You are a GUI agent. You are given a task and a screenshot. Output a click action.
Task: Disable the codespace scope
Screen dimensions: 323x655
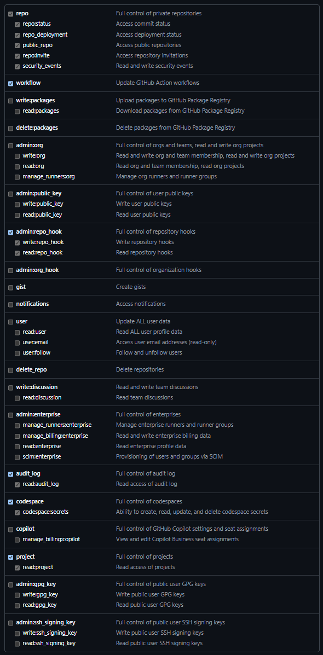10,502
